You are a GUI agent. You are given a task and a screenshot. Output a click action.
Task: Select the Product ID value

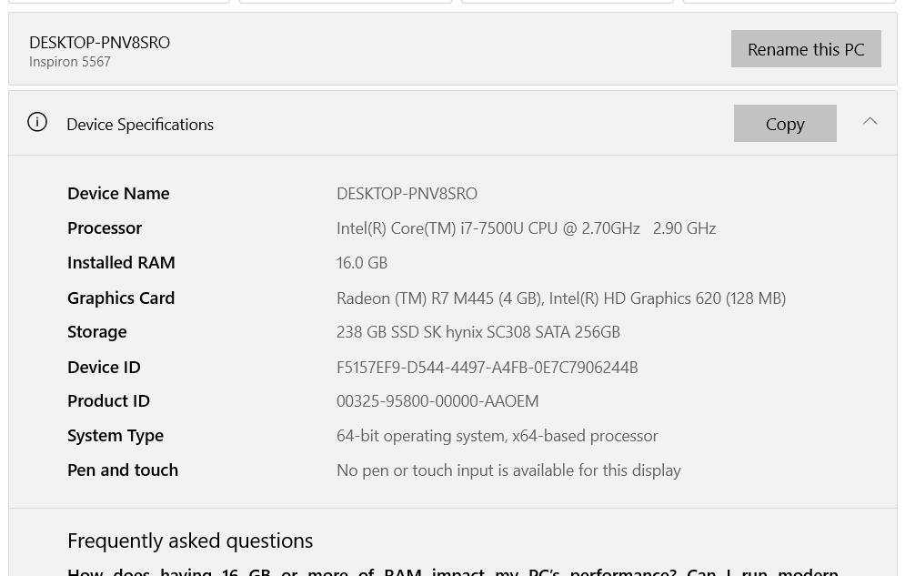pos(437,400)
